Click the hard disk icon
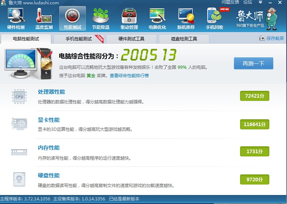 19,179
